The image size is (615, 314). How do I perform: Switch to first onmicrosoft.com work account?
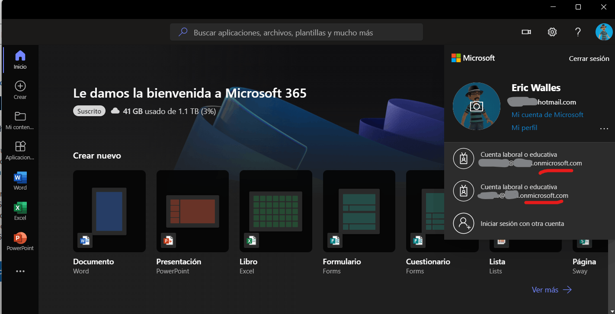click(x=529, y=159)
